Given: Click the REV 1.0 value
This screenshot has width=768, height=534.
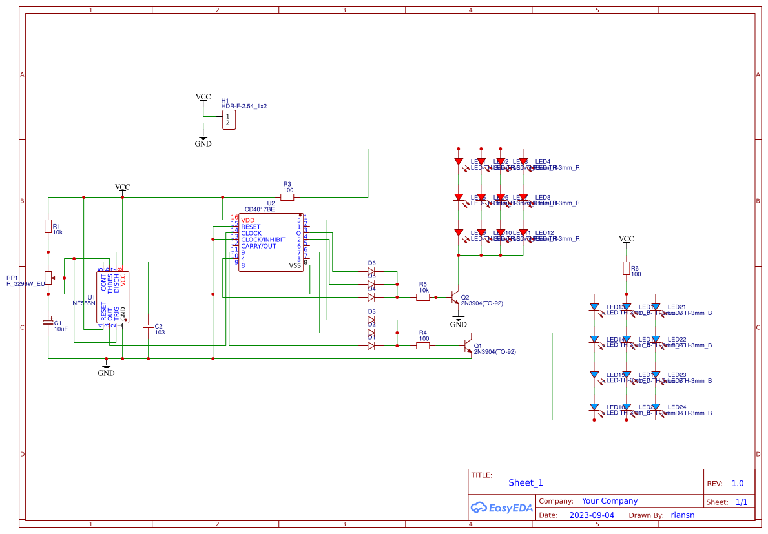Looking at the screenshot, I should pos(737,484).
